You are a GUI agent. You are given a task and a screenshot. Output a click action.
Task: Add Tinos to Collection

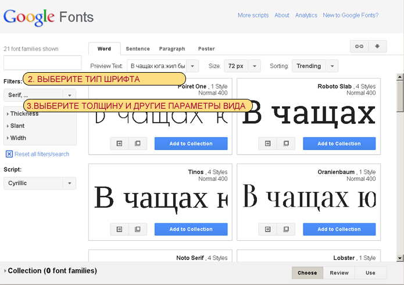pyautogui.click(x=191, y=229)
